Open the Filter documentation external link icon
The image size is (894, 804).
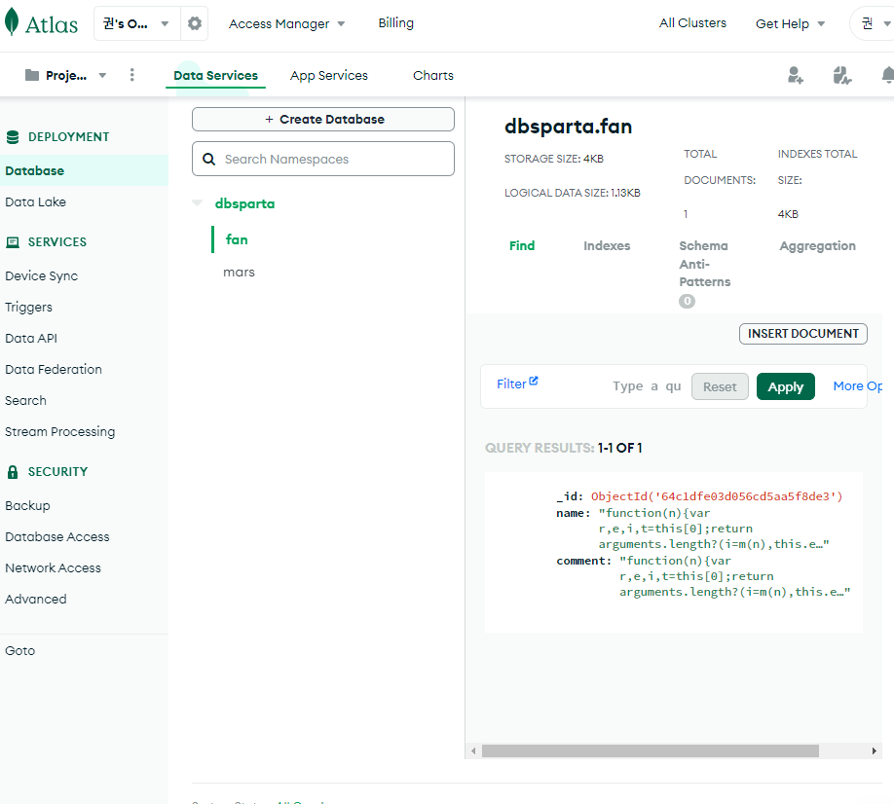(x=534, y=381)
